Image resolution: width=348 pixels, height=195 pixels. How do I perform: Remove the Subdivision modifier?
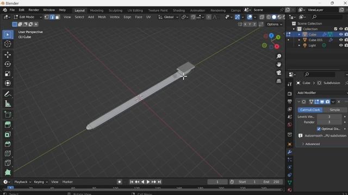point(339,102)
